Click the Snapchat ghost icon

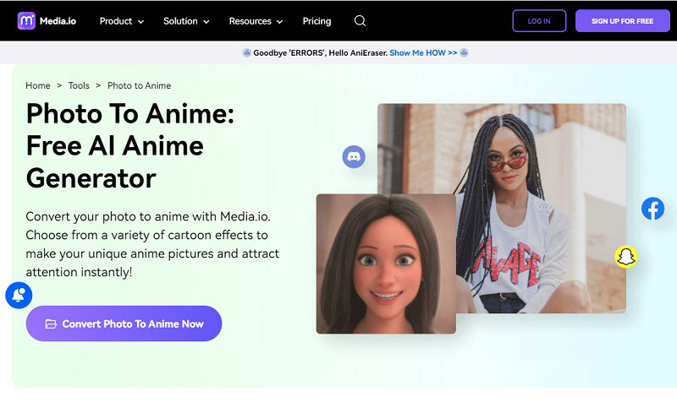pyautogui.click(x=625, y=257)
